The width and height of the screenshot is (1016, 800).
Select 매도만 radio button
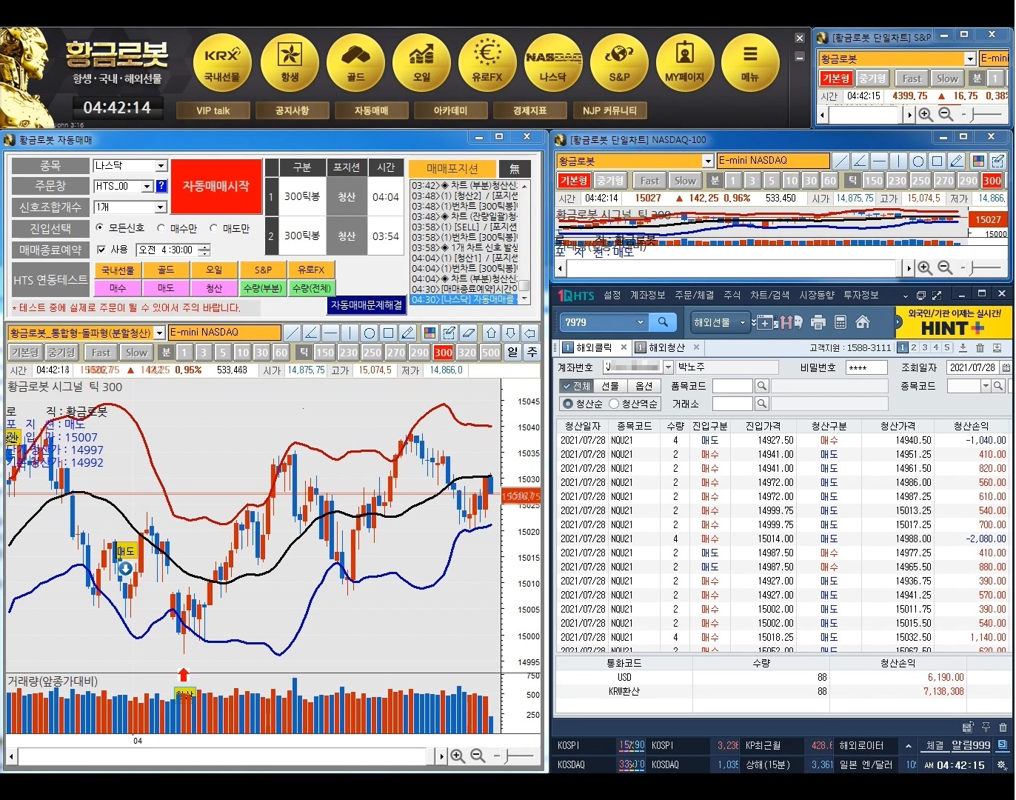click(214, 228)
